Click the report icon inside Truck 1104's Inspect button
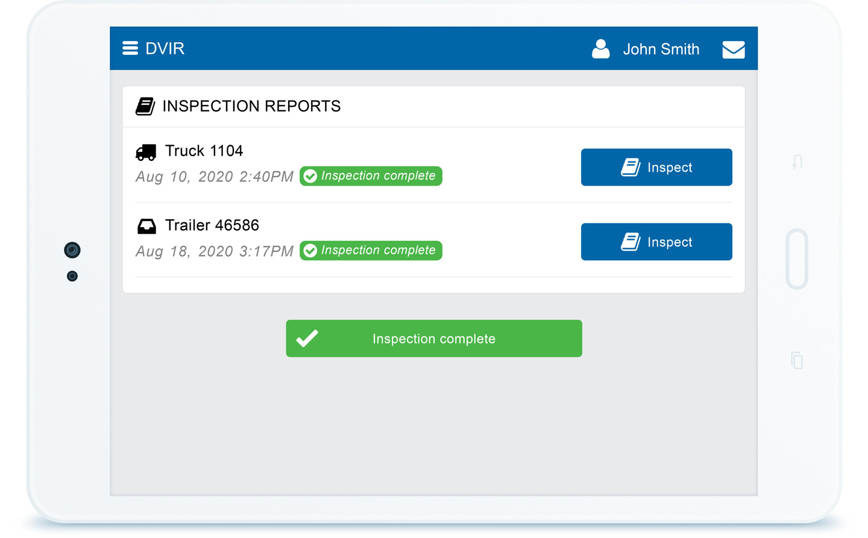This screenshot has width=868, height=538. (x=631, y=167)
